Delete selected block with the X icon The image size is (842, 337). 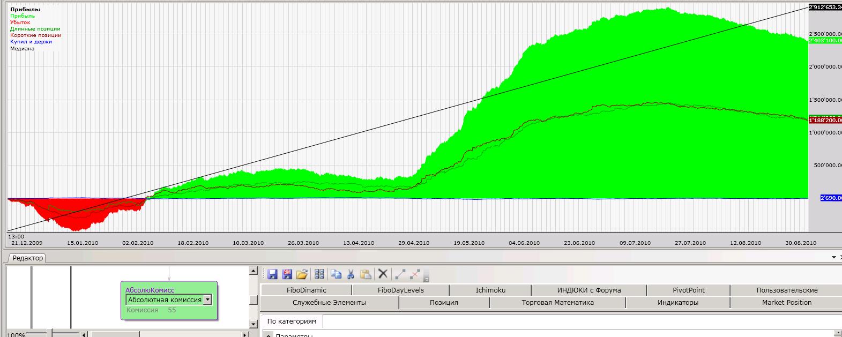(x=383, y=274)
